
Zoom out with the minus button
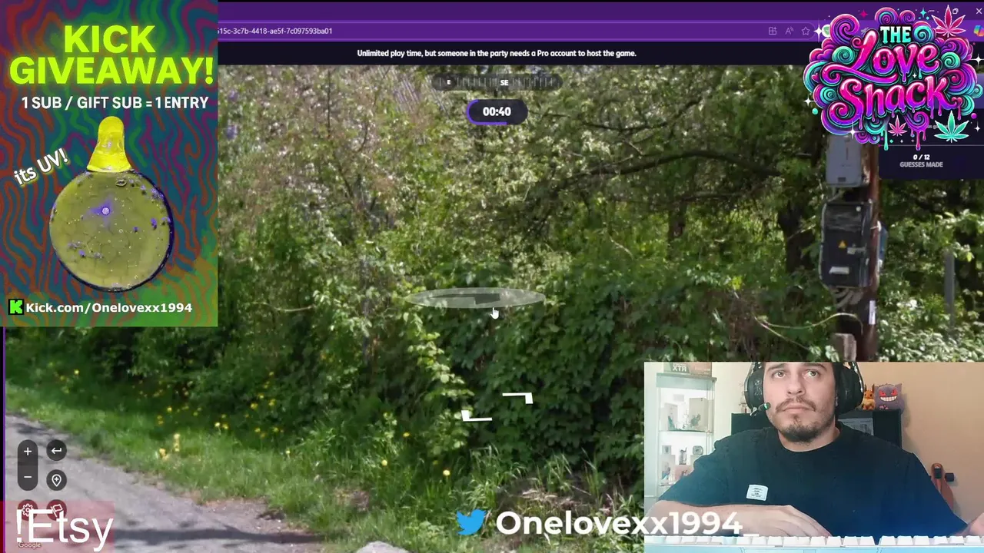coord(28,477)
